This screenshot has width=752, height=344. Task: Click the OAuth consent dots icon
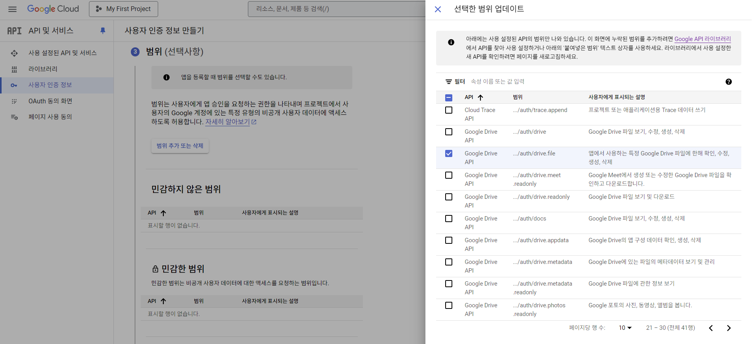pos(14,101)
